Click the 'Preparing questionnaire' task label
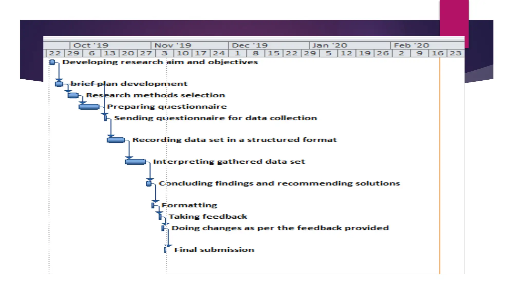Screen dimensions: 514x289 (x=167, y=107)
